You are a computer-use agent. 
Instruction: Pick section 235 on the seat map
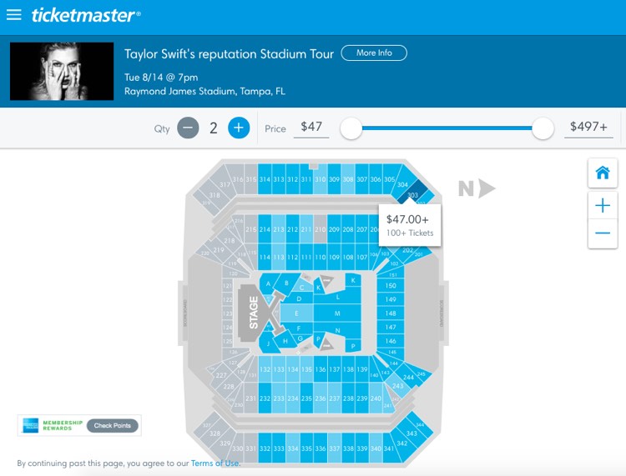(306, 398)
